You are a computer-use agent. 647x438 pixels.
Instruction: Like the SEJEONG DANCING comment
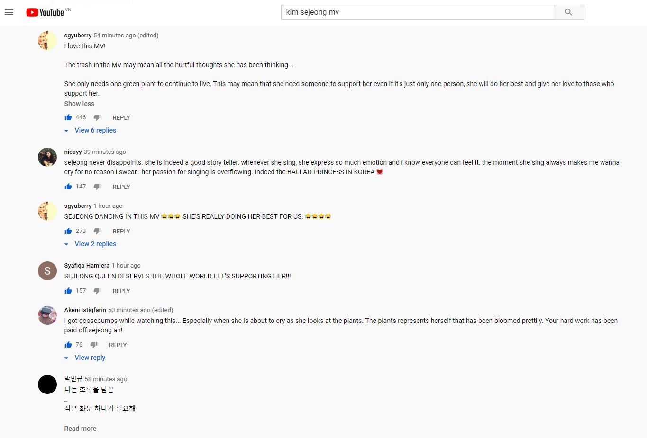pos(68,231)
